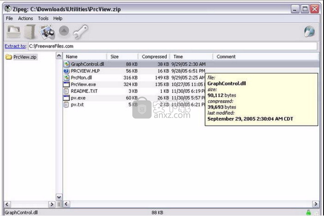Open the Actions menu

[25, 18]
